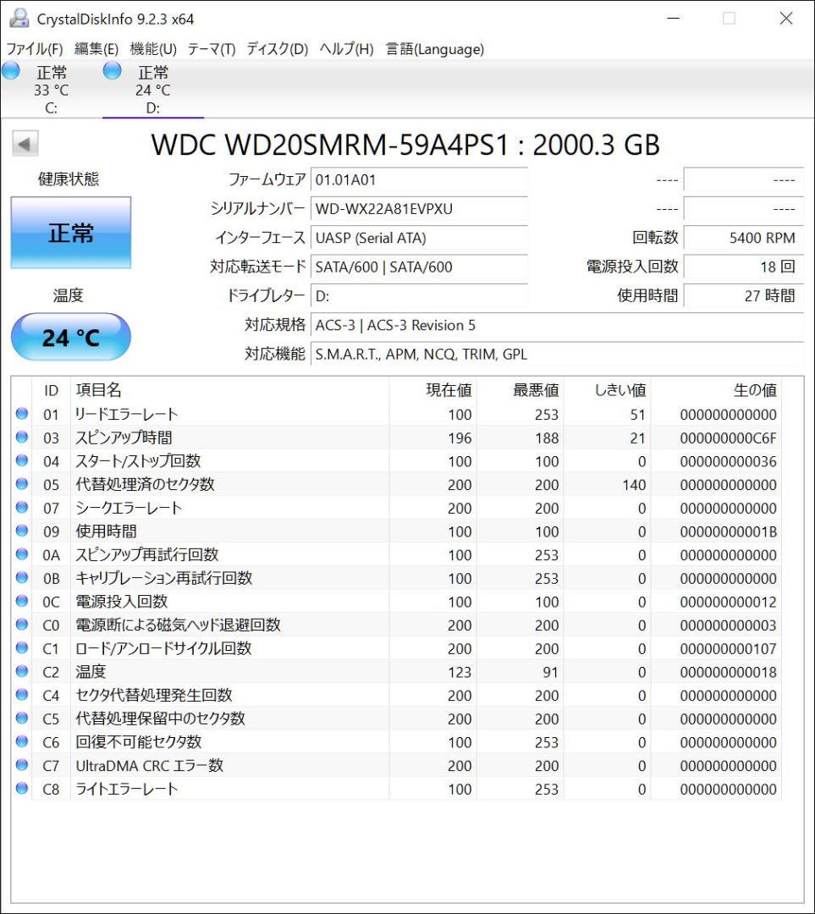This screenshot has width=815, height=914.
Task: Click the blue status orb for drive D:
Action: pyautogui.click(x=112, y=71)
